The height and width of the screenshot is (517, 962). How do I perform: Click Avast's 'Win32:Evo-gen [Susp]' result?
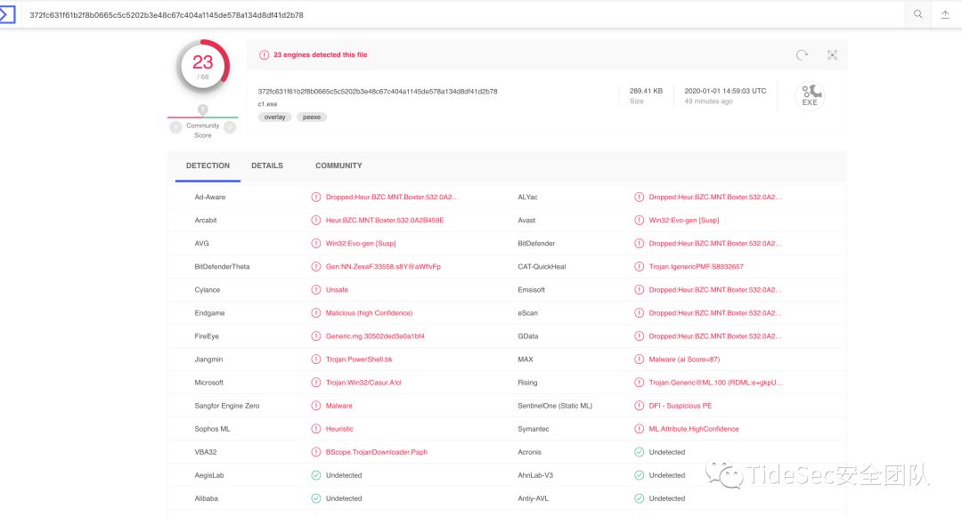pos(684,221)
